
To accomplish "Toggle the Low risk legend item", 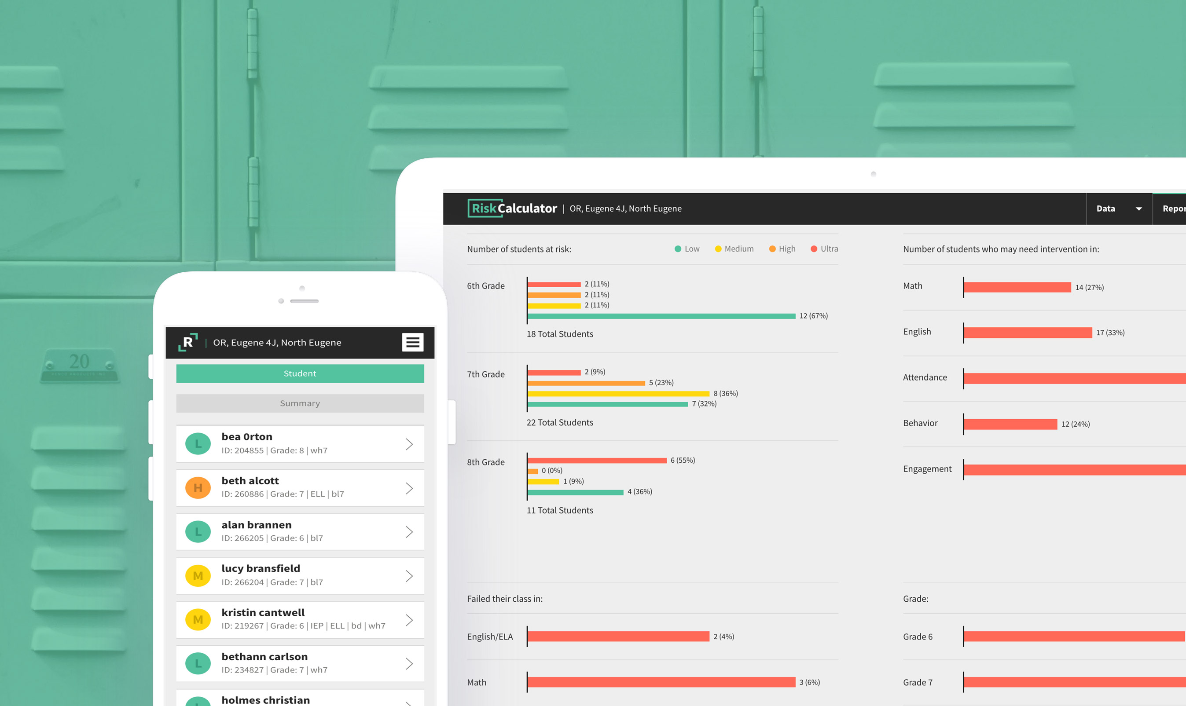I will (687, 249).
